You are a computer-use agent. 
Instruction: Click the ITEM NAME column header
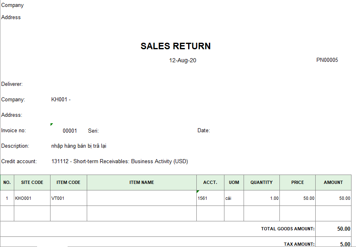141,182
